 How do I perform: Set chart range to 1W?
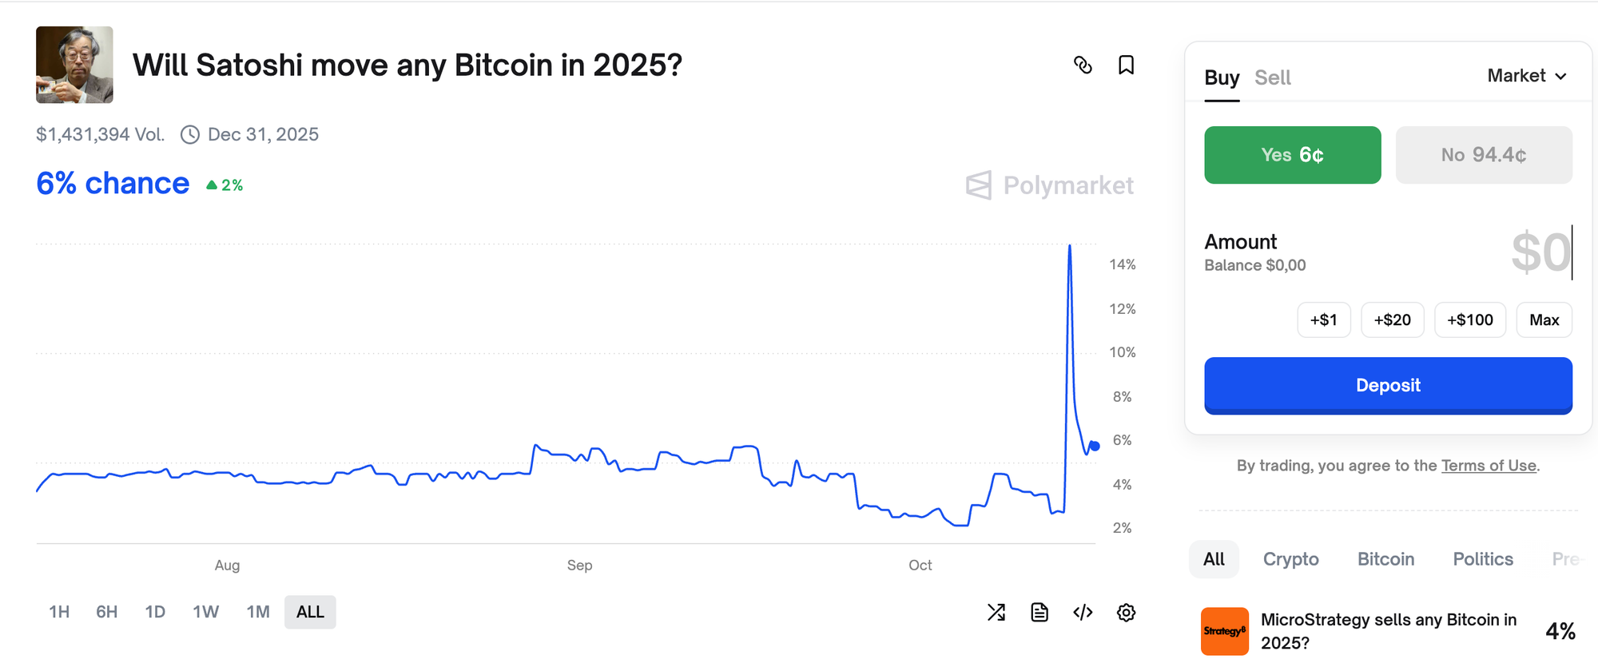coord(205,612)
